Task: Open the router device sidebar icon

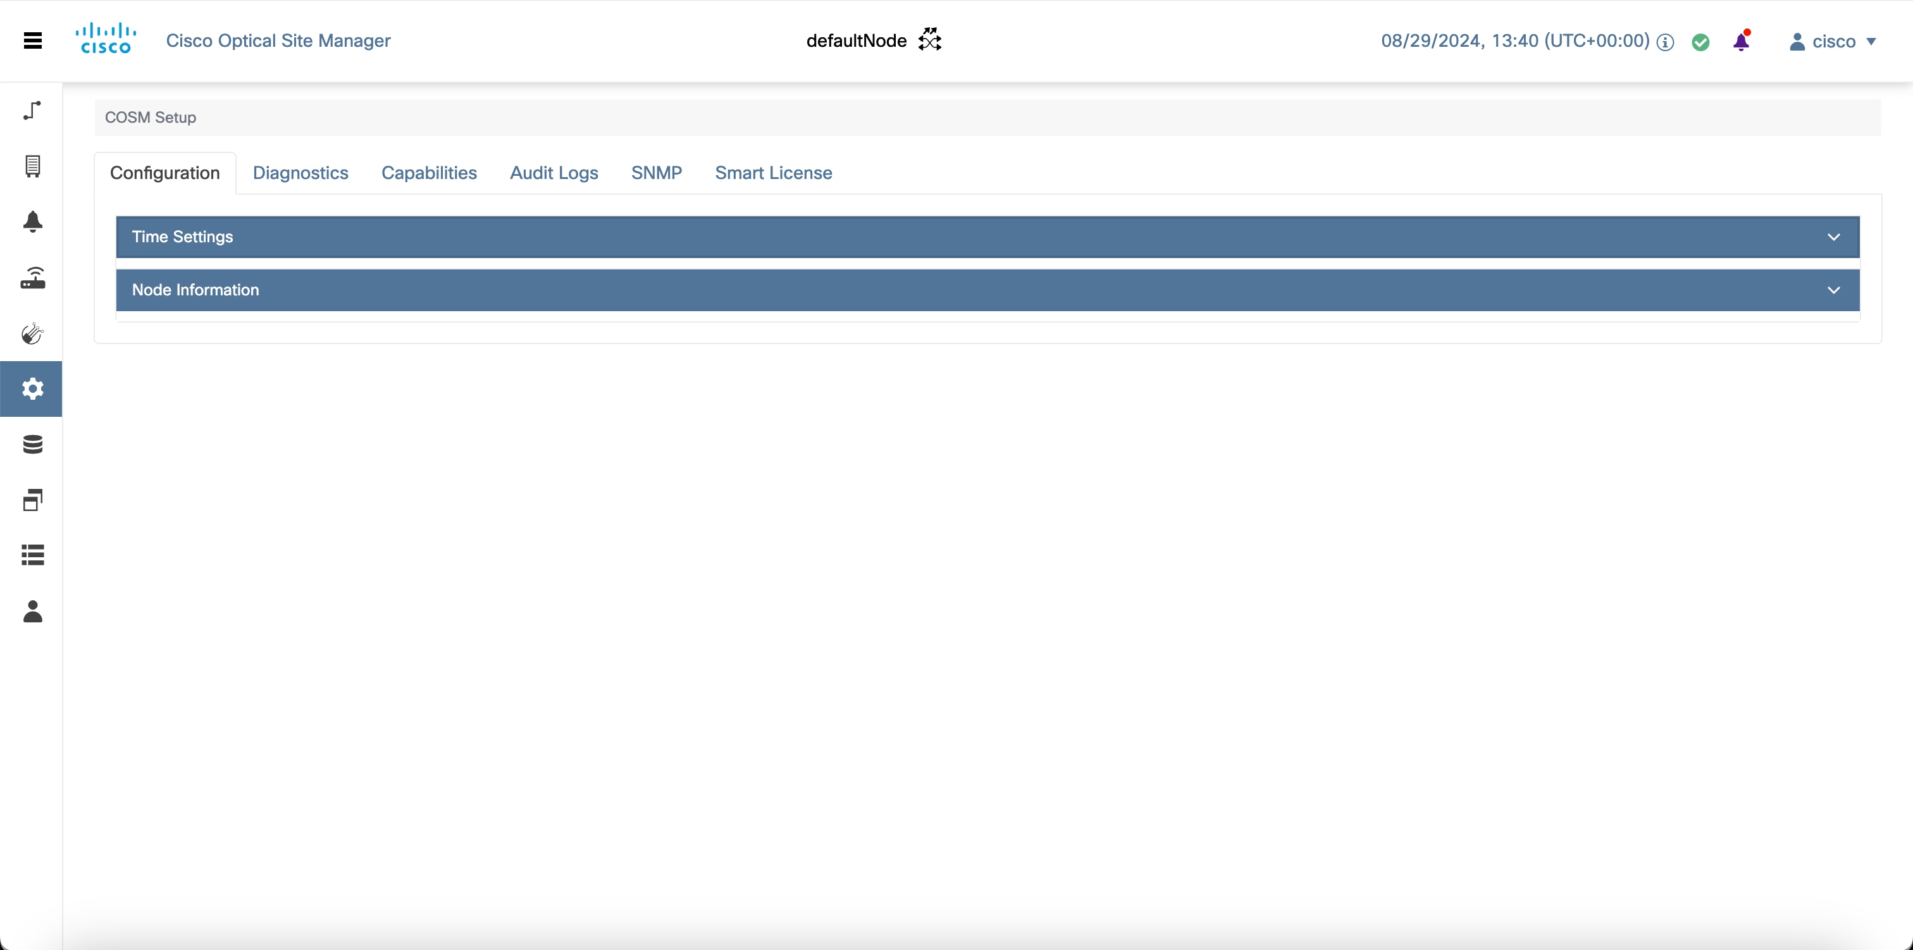Action: [x=33, y=278]
